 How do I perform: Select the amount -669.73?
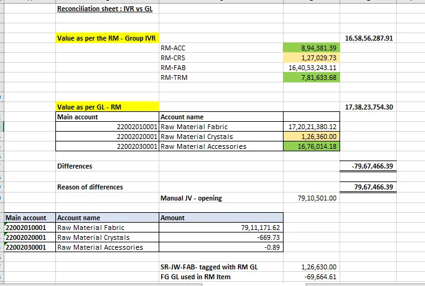click(221, 237)
